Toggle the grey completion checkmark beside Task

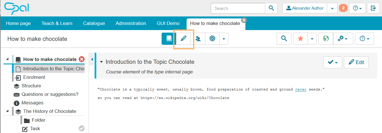[x=82, y=128]
